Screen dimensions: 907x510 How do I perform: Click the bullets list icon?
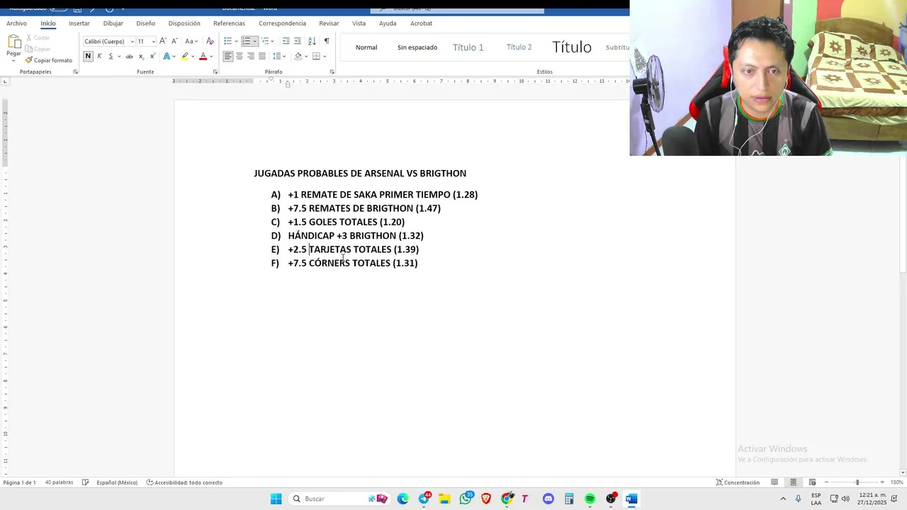click(227, 41)
